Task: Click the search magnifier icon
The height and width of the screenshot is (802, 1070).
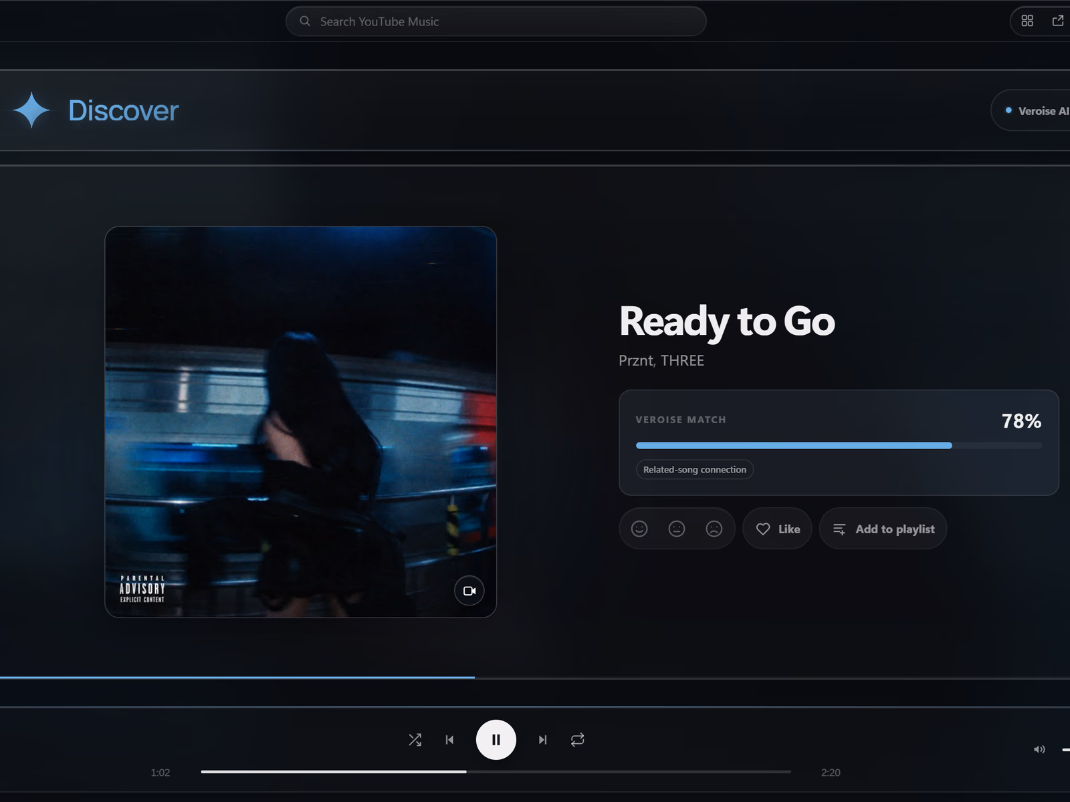Action: point(305,21)
